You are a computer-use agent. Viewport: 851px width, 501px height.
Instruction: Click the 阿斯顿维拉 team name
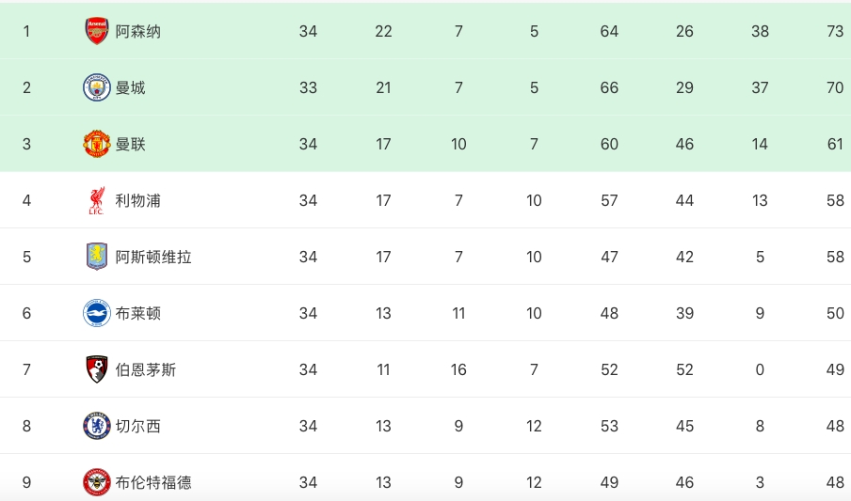click(x=153, y=257)
